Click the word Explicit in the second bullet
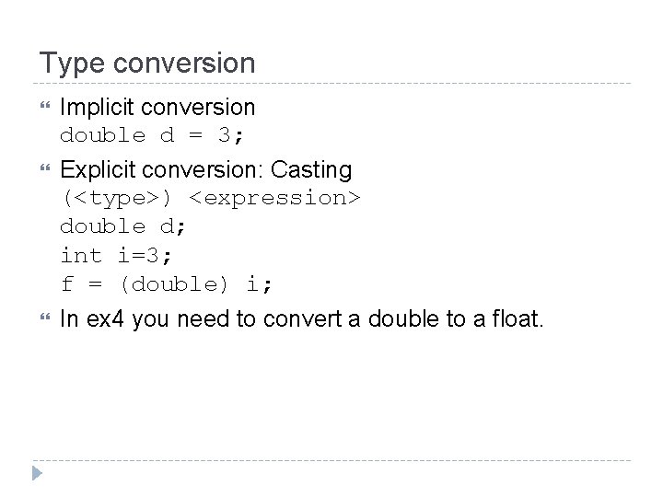Screen dimensions: 663x497 click(95, 169)
